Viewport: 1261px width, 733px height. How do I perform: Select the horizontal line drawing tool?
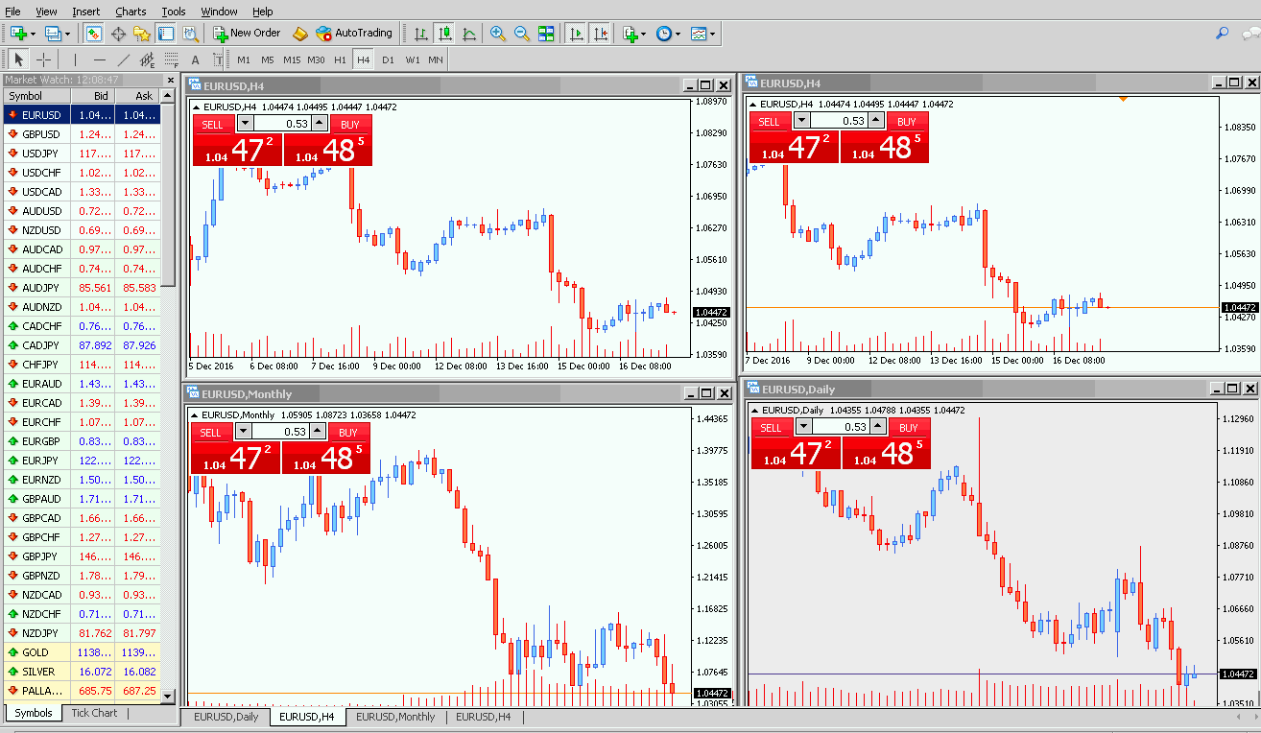(100, 59)
